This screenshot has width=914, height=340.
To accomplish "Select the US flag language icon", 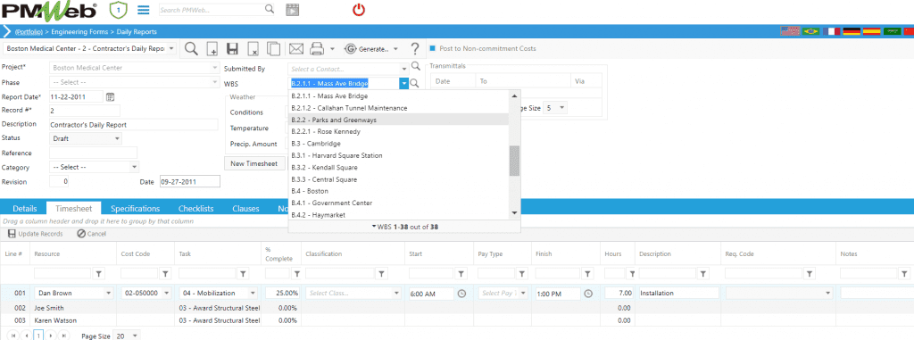I will [x=790, y=31].
